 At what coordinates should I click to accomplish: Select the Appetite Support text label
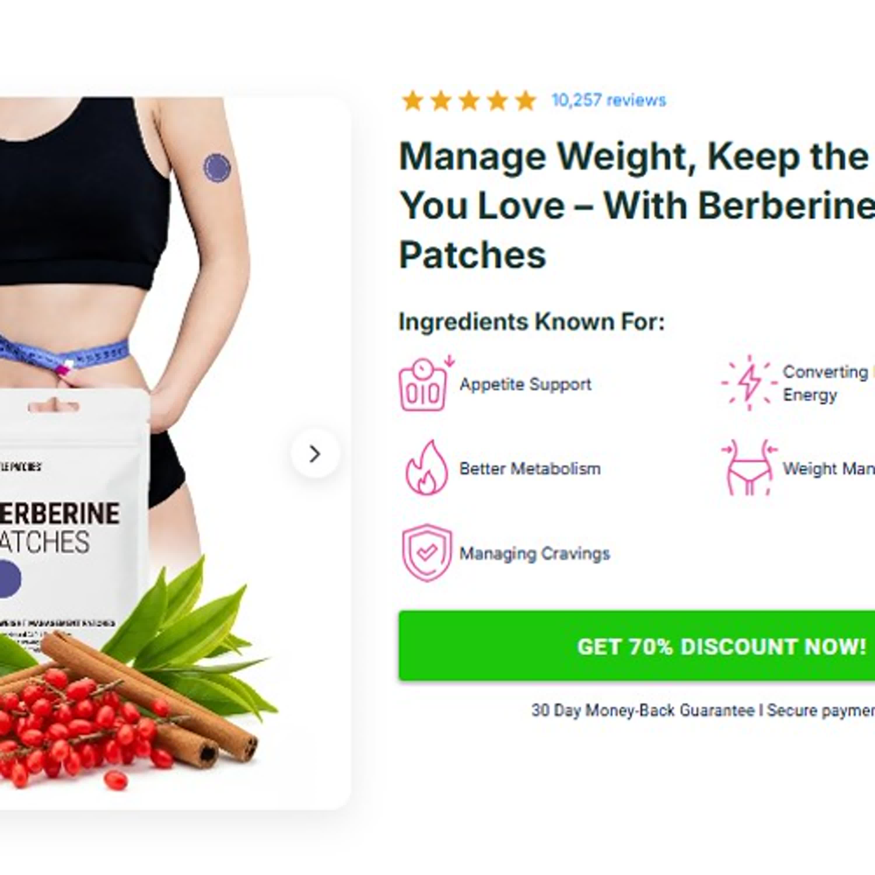point(525,384)
